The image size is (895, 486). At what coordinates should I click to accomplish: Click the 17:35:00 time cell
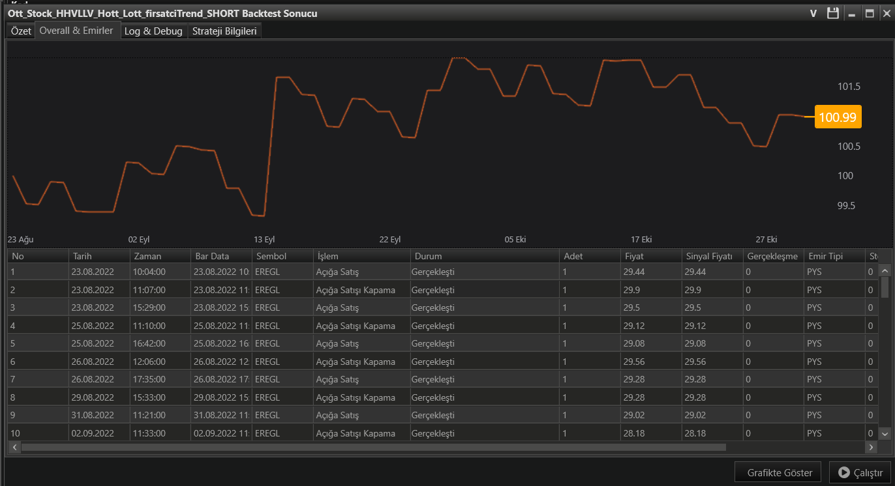160,379
